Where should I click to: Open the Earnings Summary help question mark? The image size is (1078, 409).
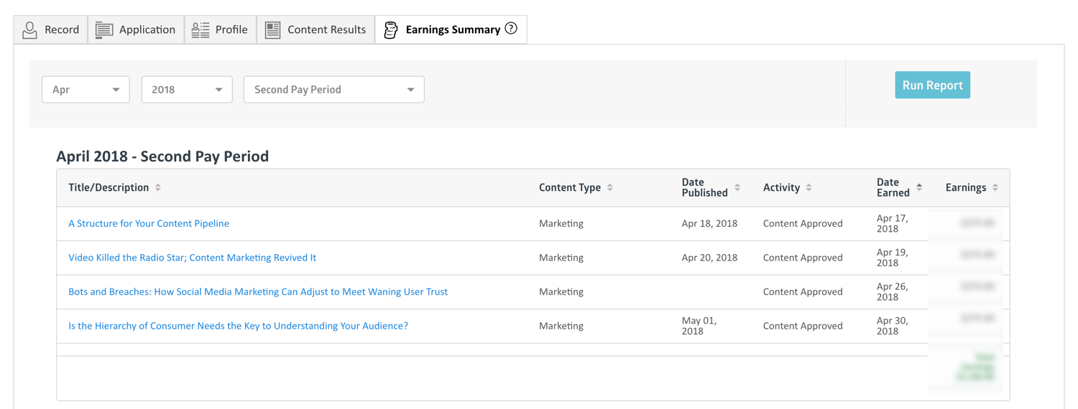511,29
